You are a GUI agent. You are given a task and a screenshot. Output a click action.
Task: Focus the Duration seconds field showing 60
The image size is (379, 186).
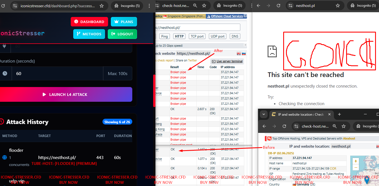[57, 73]
